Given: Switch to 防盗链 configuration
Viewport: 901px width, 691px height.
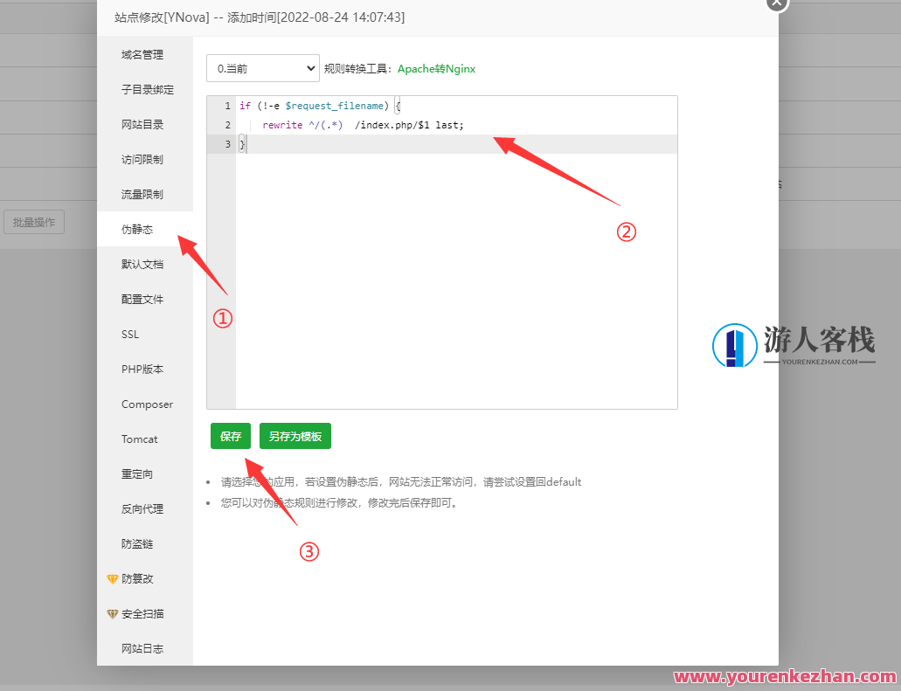Looking at the screenshot, I should point(136,543).
